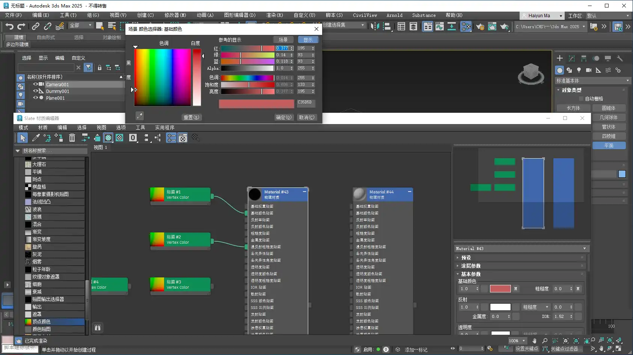633x355 pixels.
Task: Collapse the 基本参数 rollout
Action: click(x=471, y=274)
